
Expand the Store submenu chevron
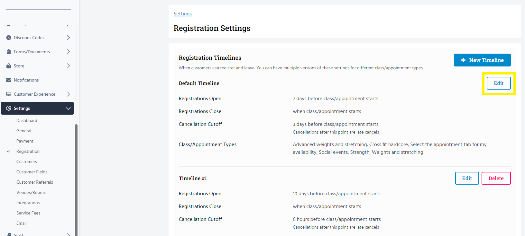(x=68, y=66)
